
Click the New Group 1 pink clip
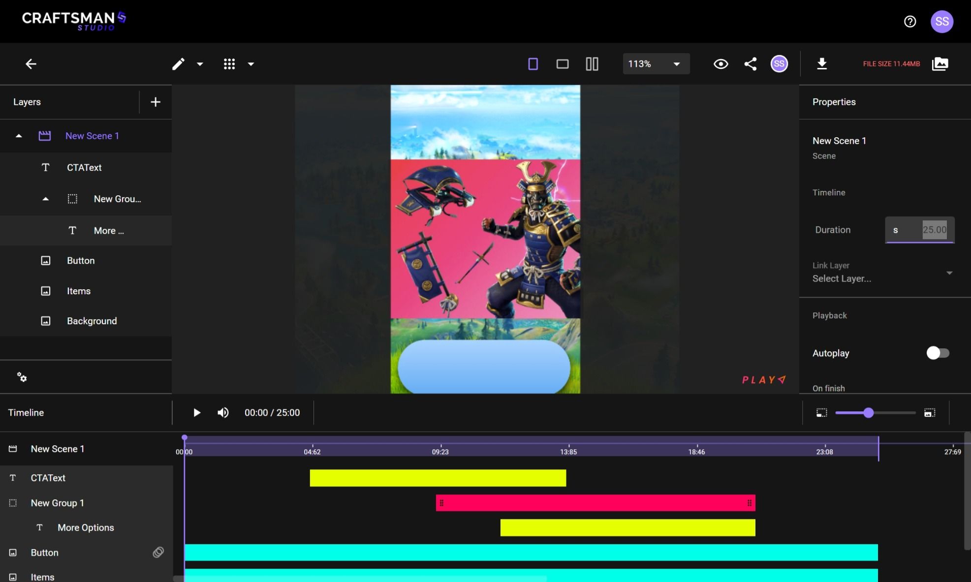[595, 503]
